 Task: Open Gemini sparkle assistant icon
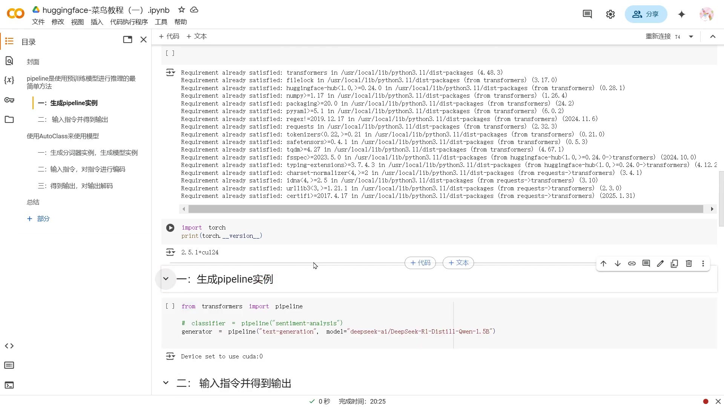(681, 14)
